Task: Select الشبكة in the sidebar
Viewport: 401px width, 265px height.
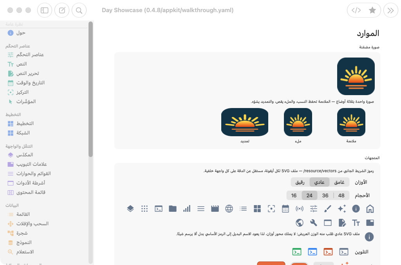Action: click(44, 133)
